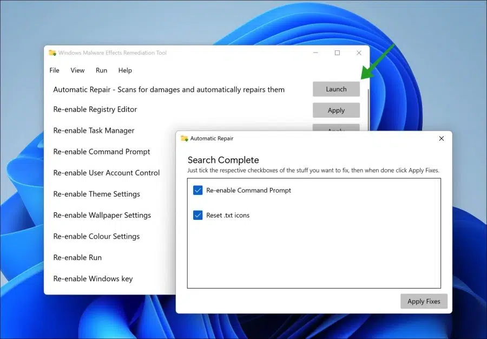
Task: Select 'Re-enable Run' row
Action: [x=77, y=257]
